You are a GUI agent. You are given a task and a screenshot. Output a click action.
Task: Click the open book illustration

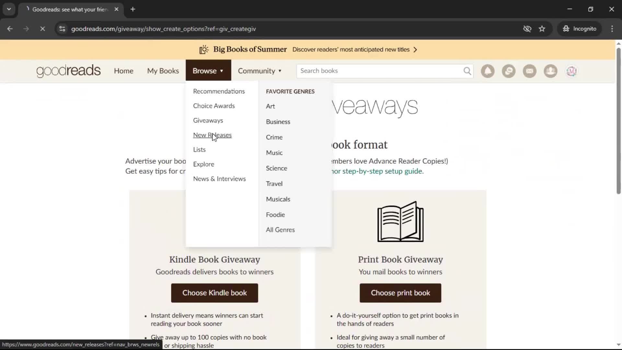[400, 222]
